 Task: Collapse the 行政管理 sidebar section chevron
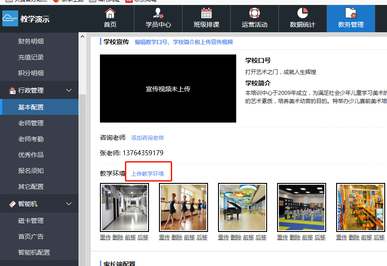point(69,90)
